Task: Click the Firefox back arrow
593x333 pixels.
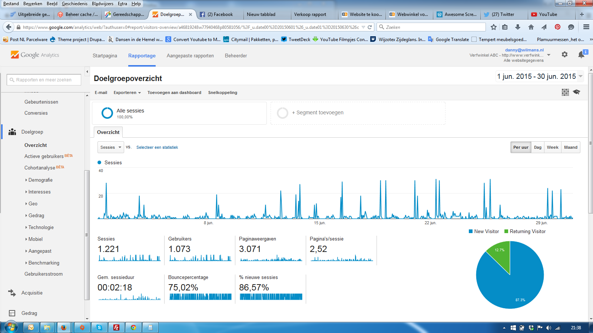Action: [x=9, y=27]
